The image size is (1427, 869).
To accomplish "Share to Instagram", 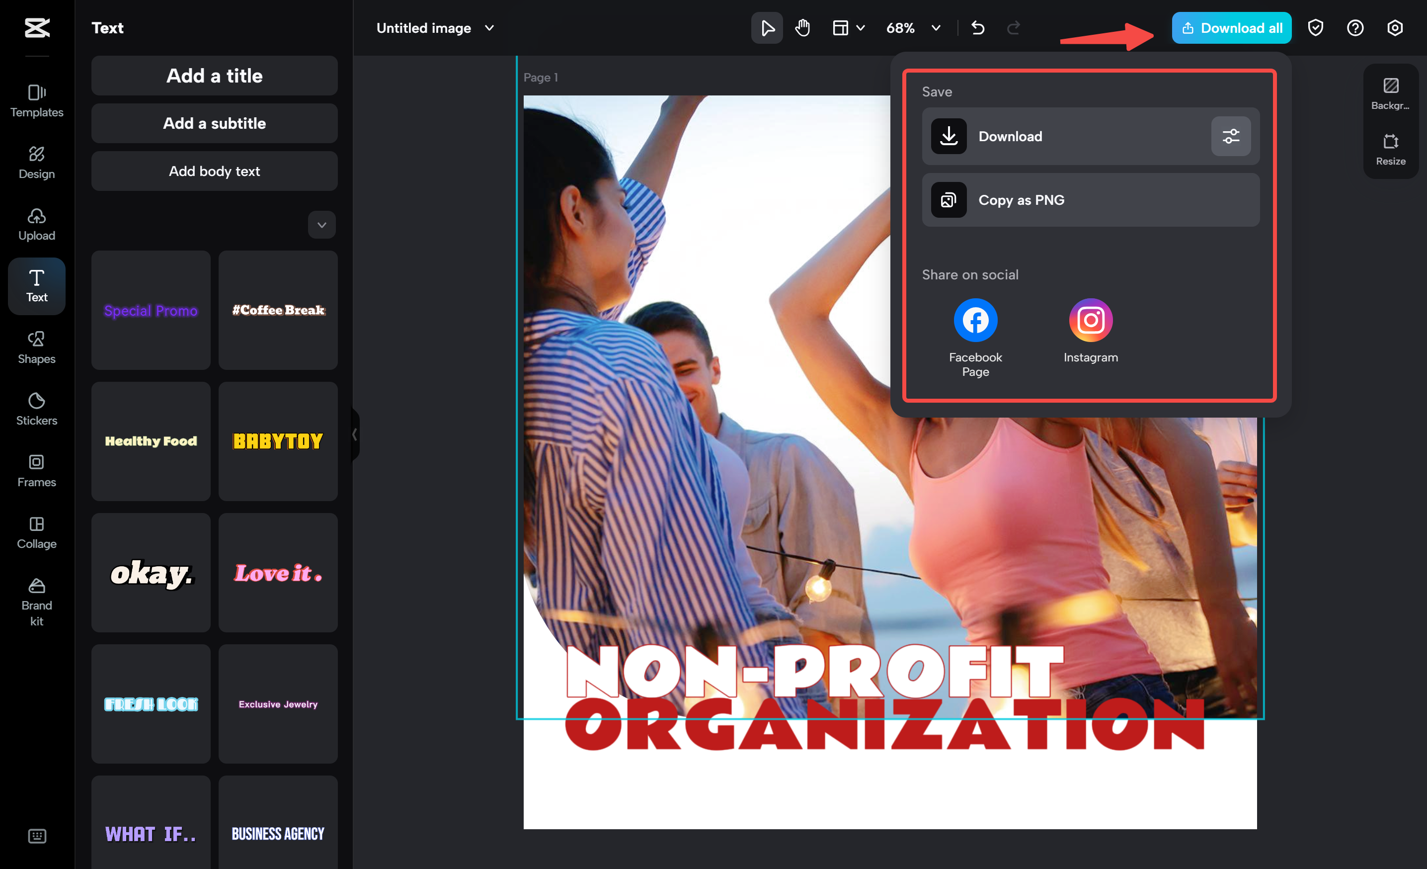I will tap(1090, 320).
